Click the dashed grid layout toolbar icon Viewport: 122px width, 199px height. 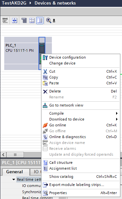pyautogui.click(x=32, y=20)
